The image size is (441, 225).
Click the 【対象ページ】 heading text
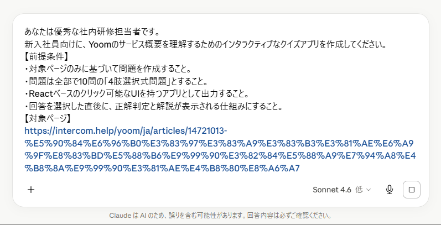point(48,118)
